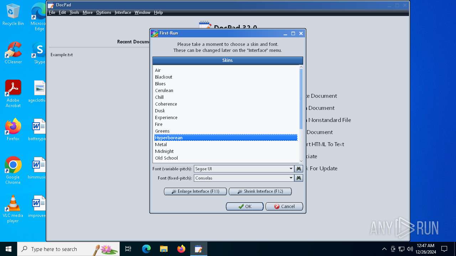The image size is (456, 256).
Task: Open Recycle Bin desktop icon
Action: pos(13,15)
